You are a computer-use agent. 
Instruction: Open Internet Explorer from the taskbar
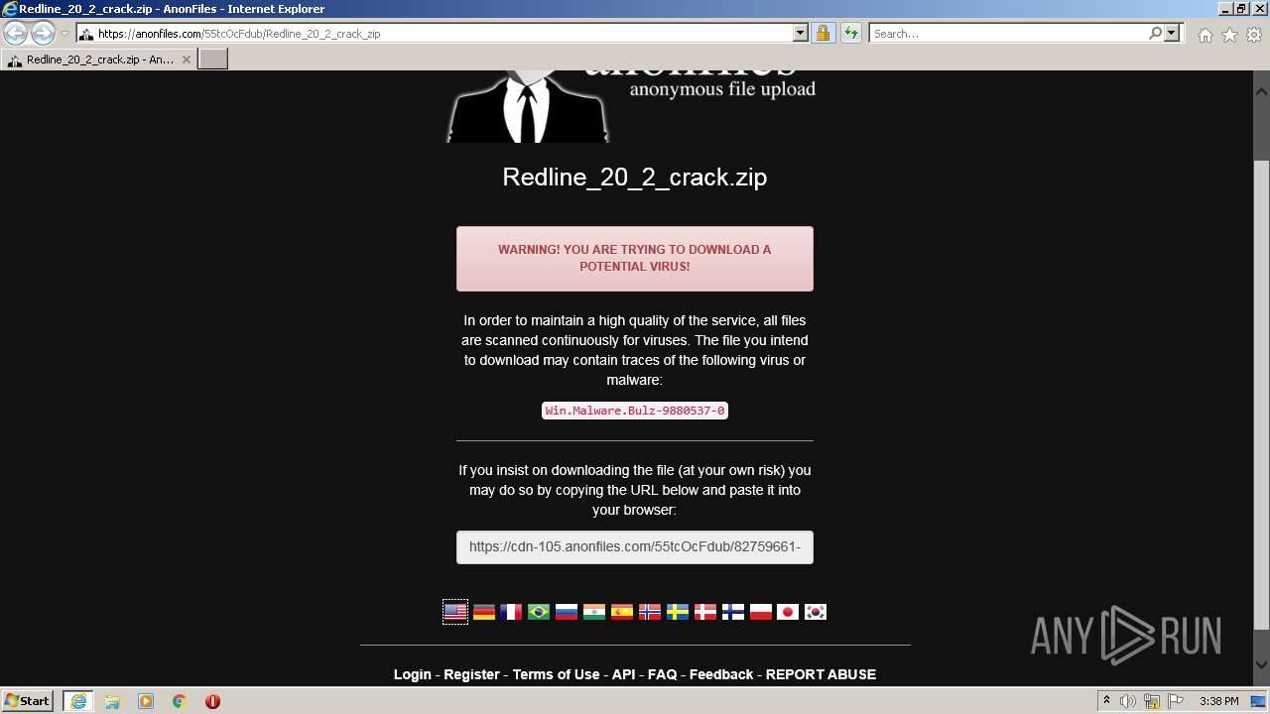(77, 701)
